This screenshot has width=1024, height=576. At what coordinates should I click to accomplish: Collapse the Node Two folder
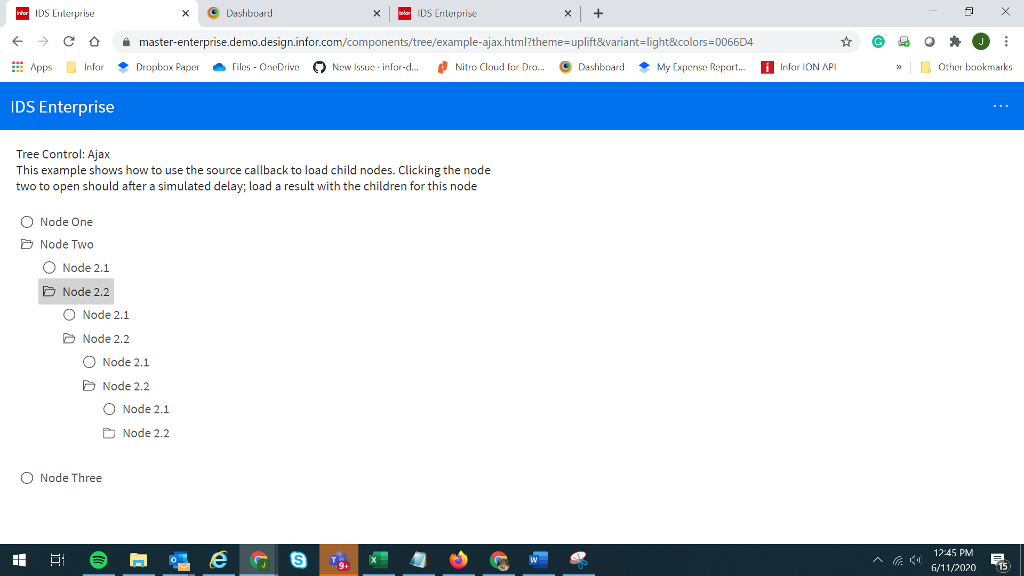coord(27,244)
